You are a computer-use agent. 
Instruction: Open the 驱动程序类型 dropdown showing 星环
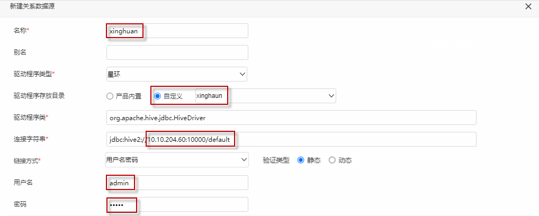click(177, 74)
